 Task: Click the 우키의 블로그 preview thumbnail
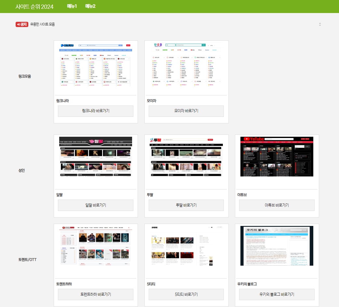coord(277,246)
